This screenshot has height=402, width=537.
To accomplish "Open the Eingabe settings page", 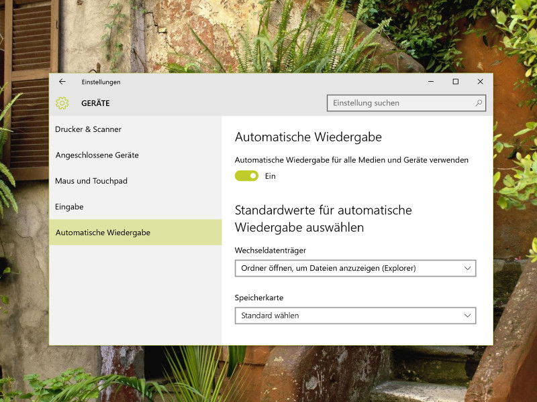I will 136,207.
